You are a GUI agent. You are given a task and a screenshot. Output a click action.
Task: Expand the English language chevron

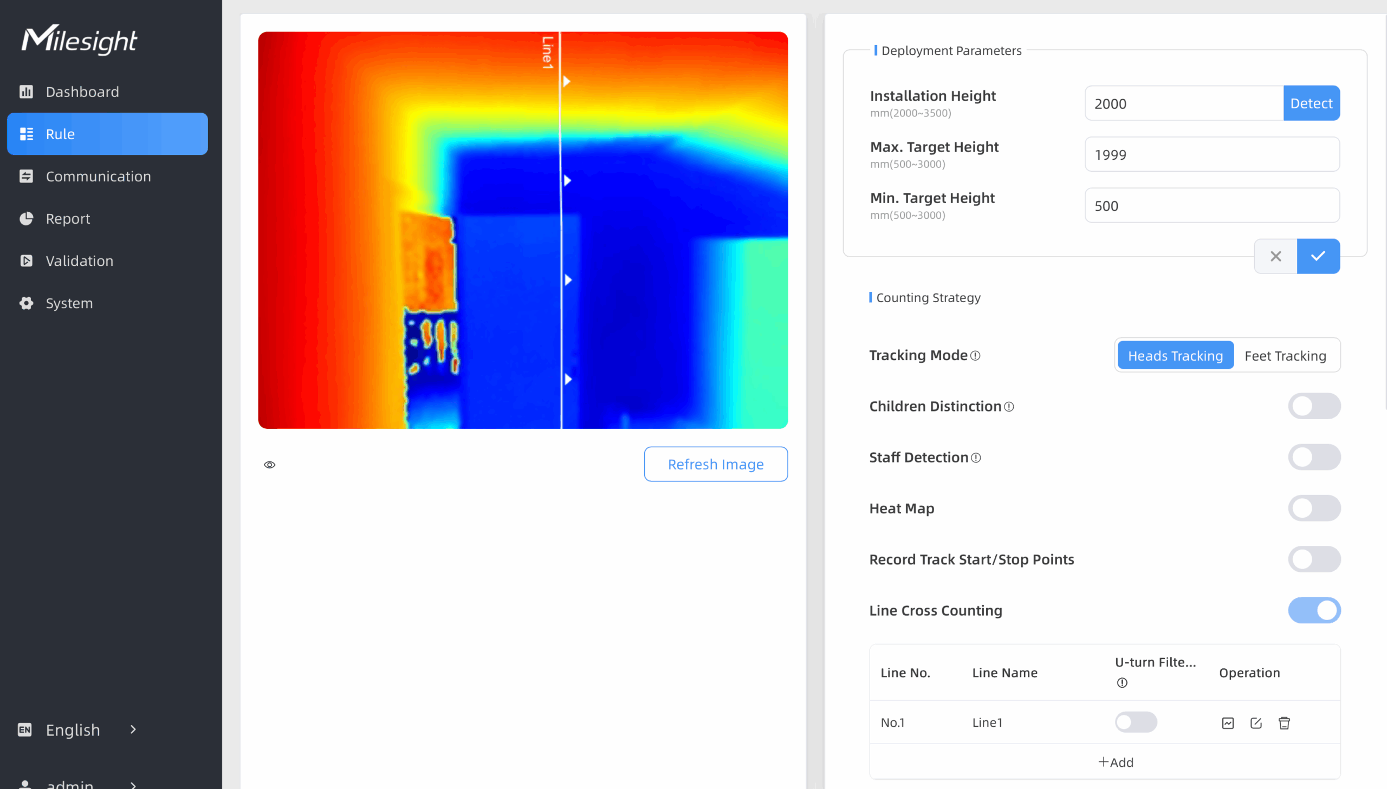tap(133, 729)
